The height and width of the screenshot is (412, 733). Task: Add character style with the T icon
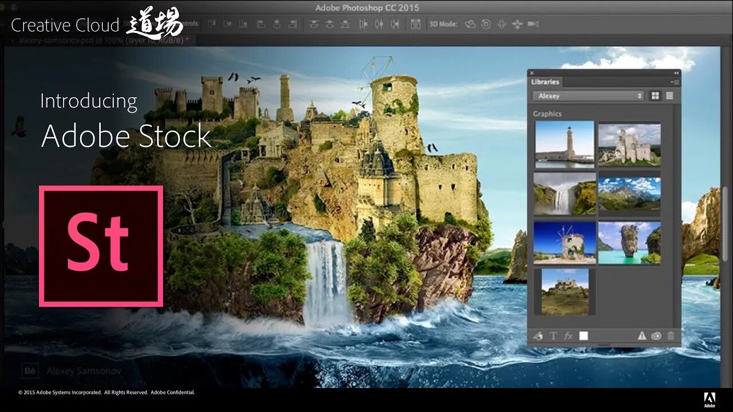coord(553,336)
